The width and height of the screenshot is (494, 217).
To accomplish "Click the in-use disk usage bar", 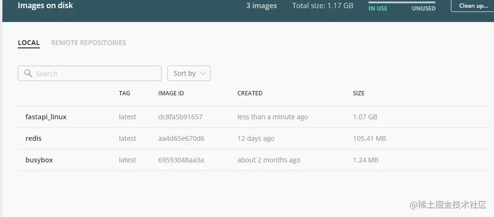I will (x=402, y=2).
